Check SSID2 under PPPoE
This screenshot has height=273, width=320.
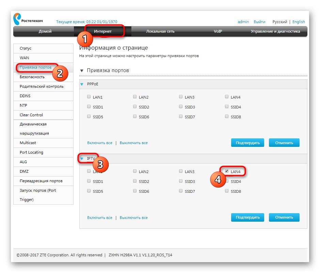[x=135, y=106]
